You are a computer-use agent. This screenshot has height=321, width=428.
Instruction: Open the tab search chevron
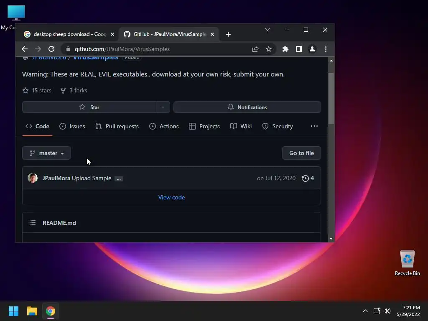[x=267, y=30]
